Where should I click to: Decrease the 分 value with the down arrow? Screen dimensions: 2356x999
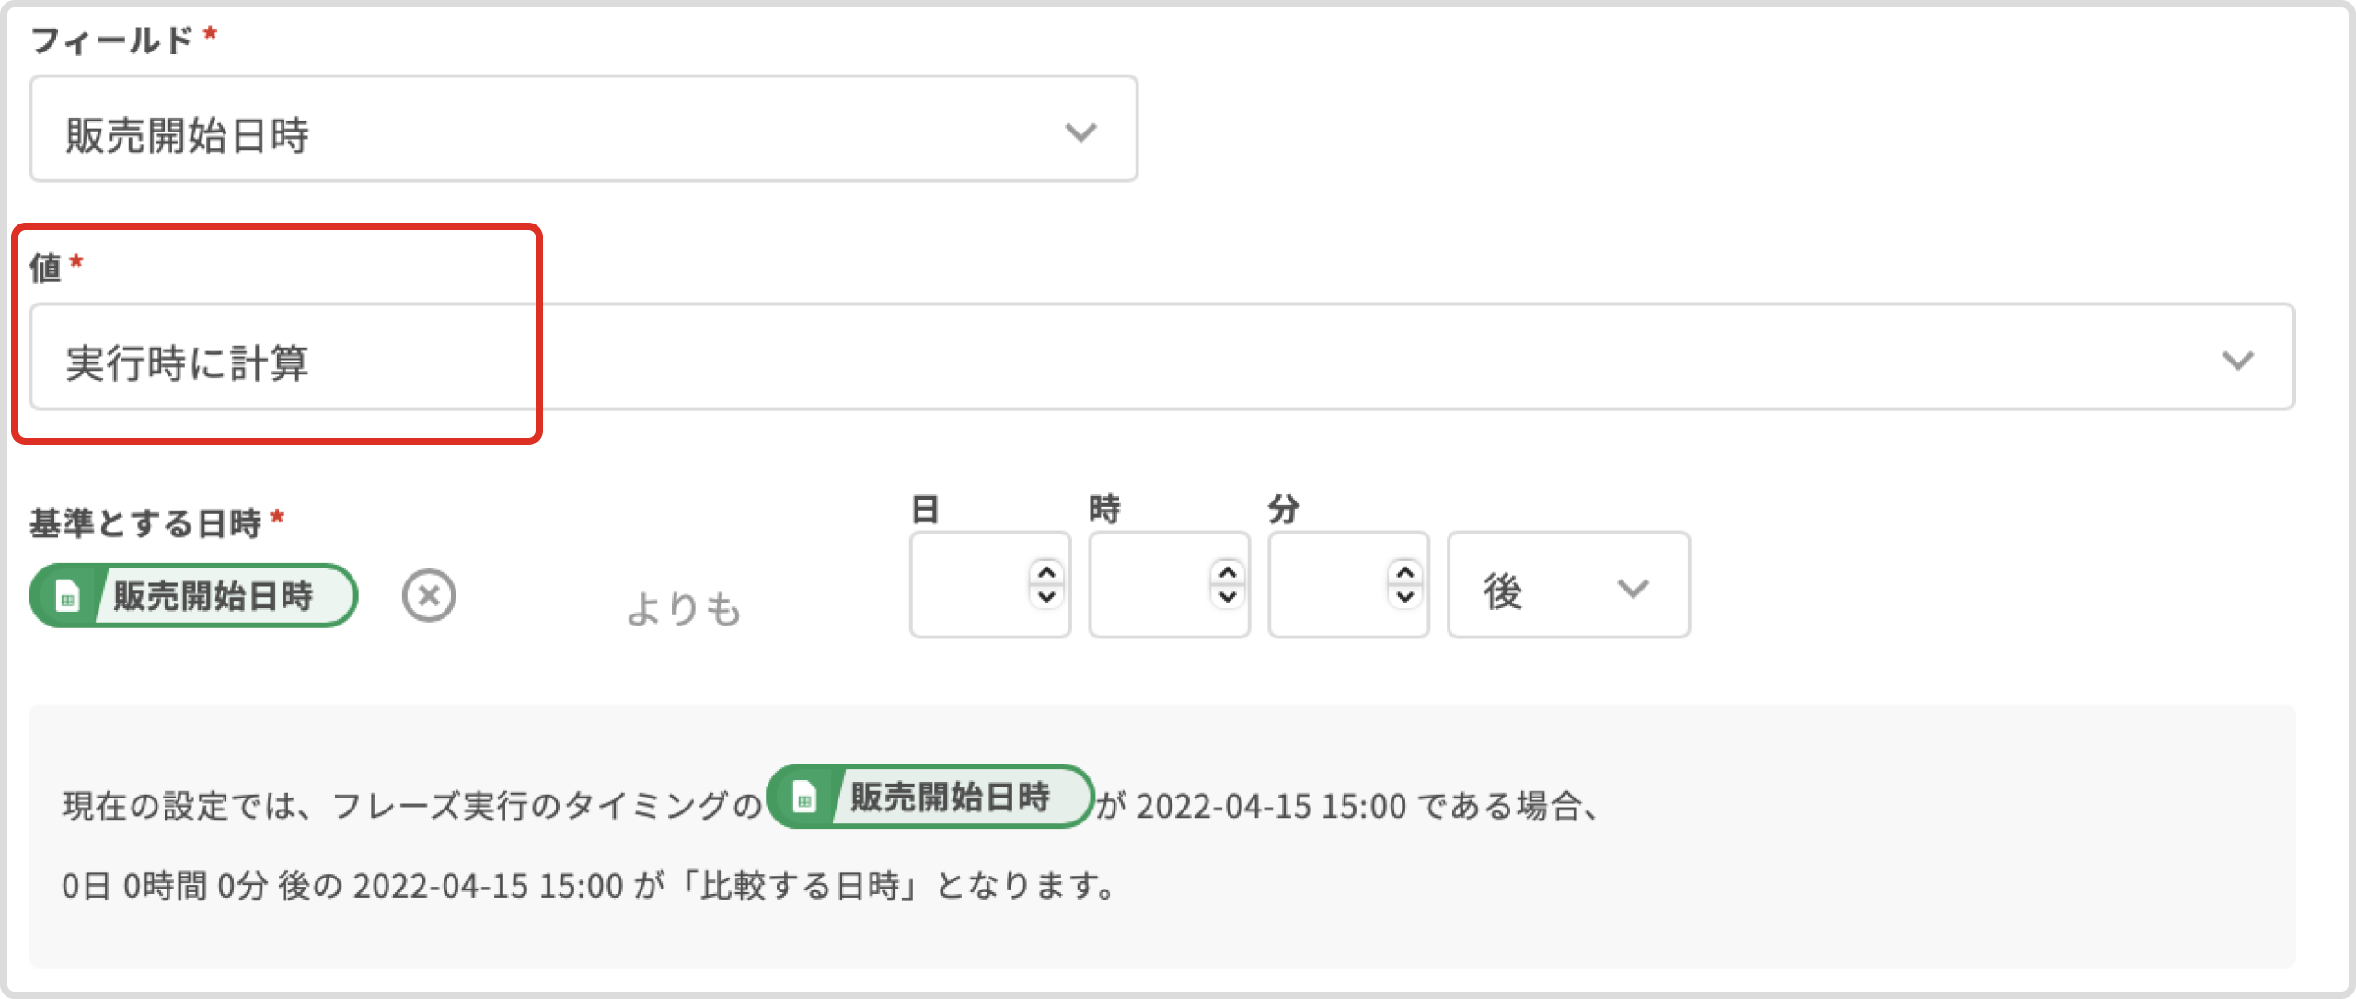(x=1405, y=597)
